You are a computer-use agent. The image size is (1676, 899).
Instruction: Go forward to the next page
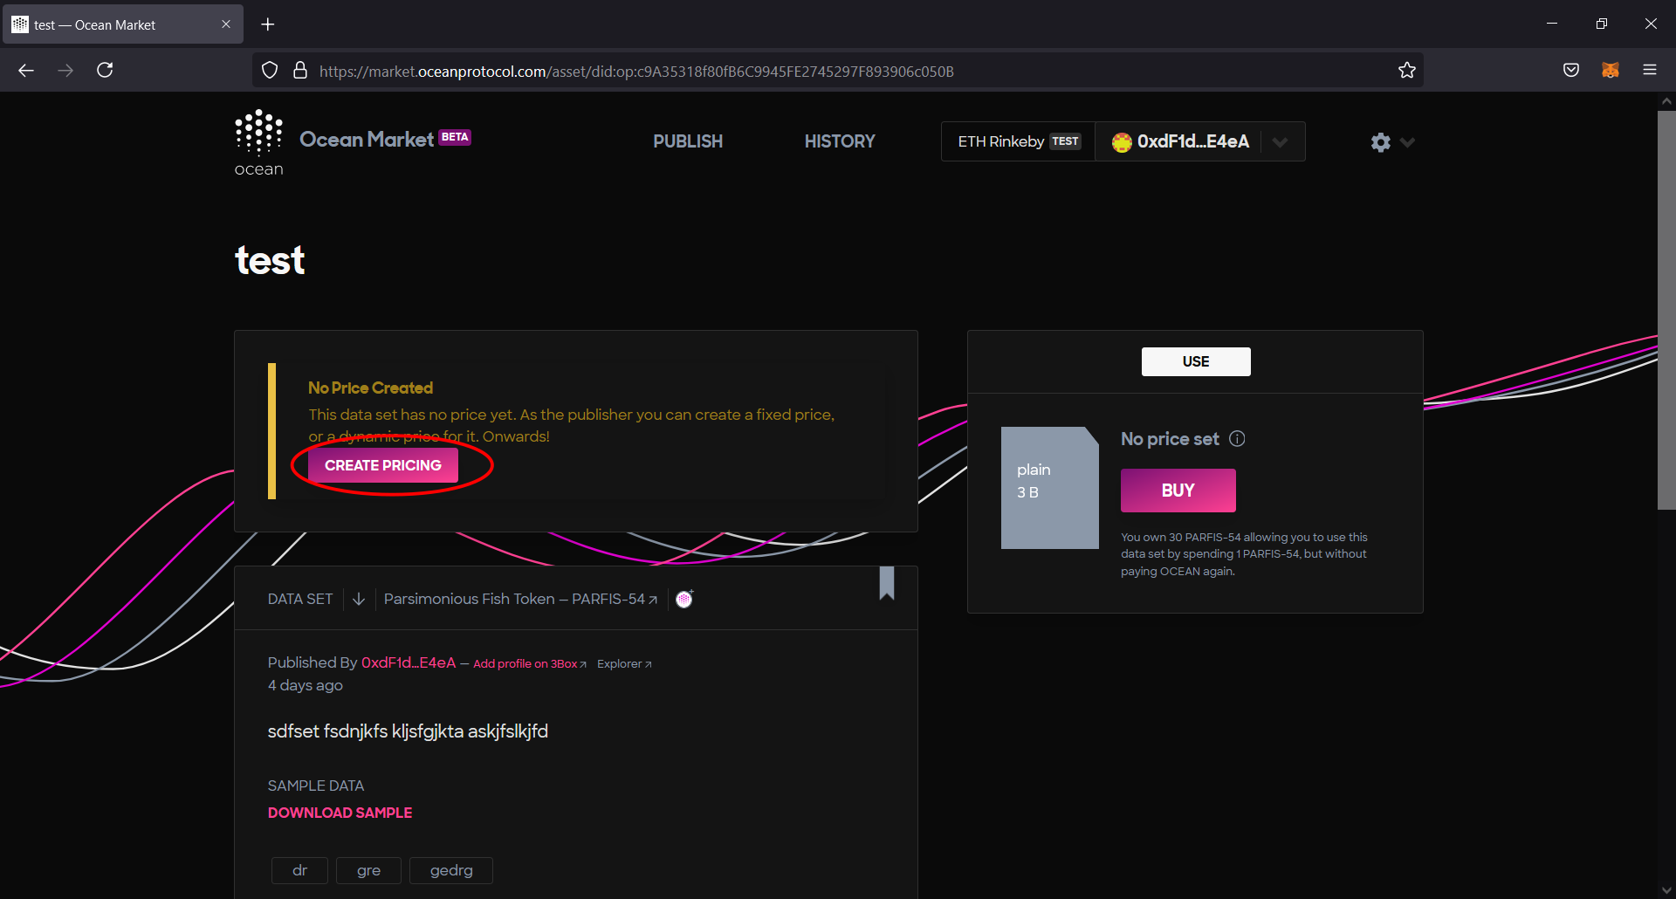click(65, 70)
